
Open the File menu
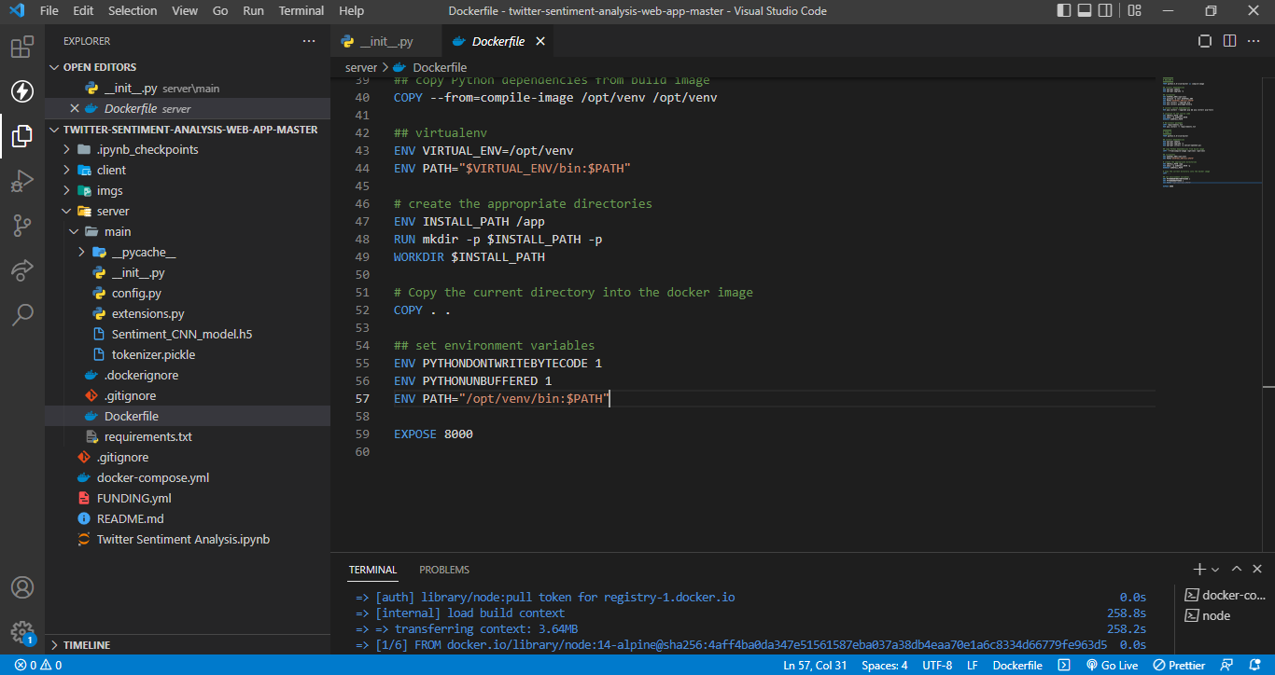tap(49, 11)
